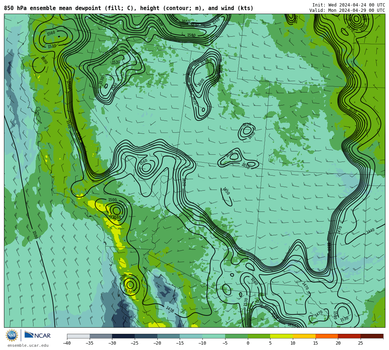Click the '0' colorbar tick label

(248, 343)
